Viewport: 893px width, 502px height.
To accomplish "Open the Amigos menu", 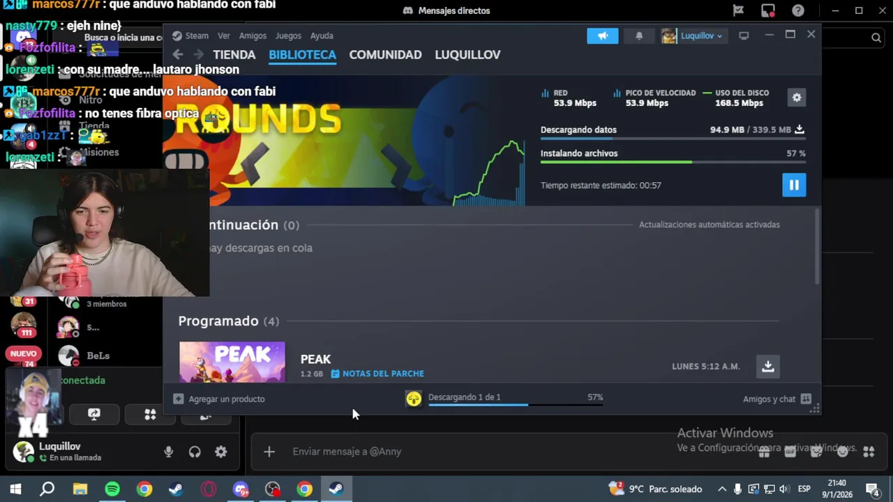I will pos(253,36).
